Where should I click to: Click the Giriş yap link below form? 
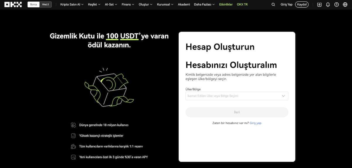point(255,123)
